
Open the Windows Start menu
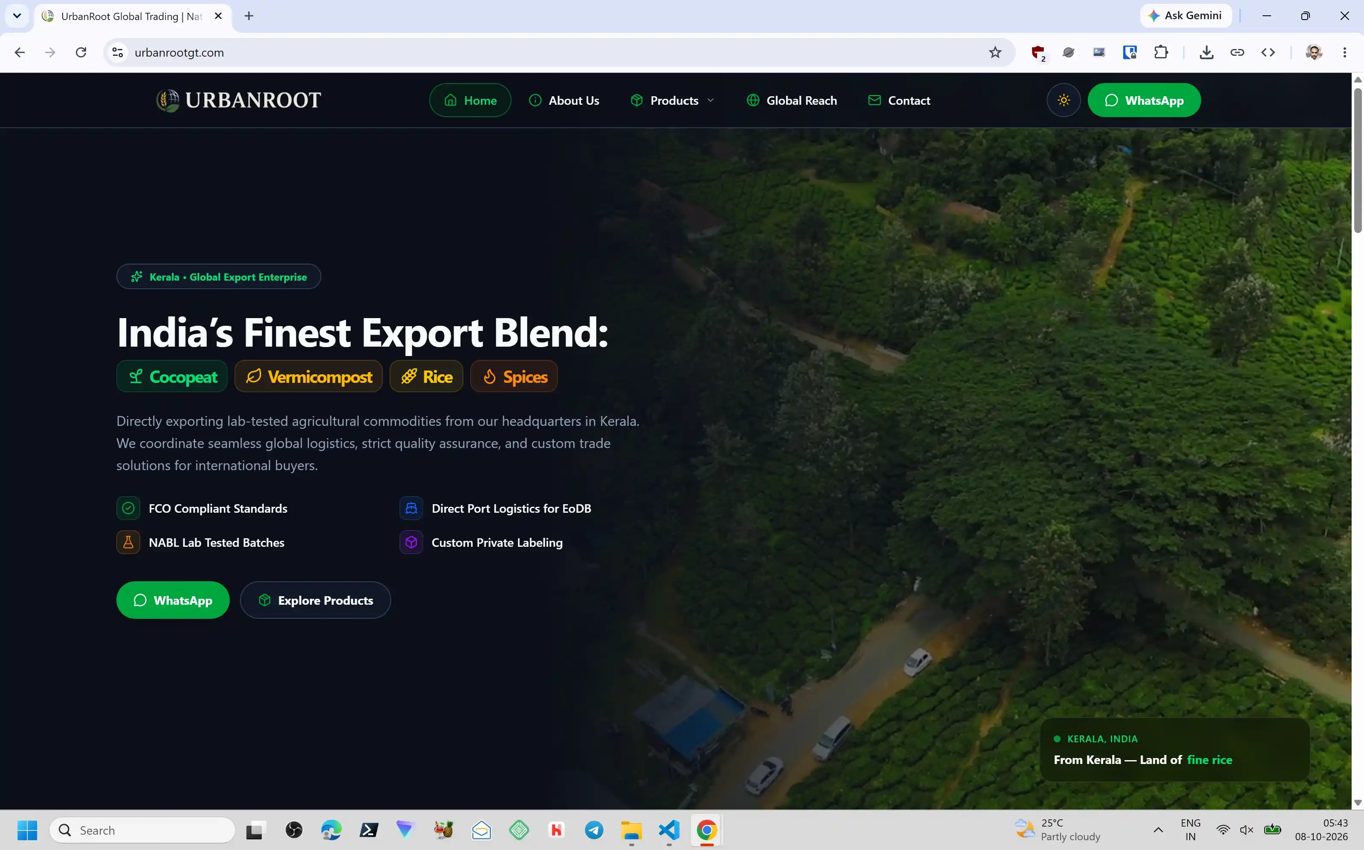pos(27,830)
